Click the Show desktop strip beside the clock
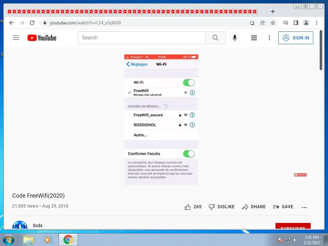The image size is (328, 246). point(326,240)
